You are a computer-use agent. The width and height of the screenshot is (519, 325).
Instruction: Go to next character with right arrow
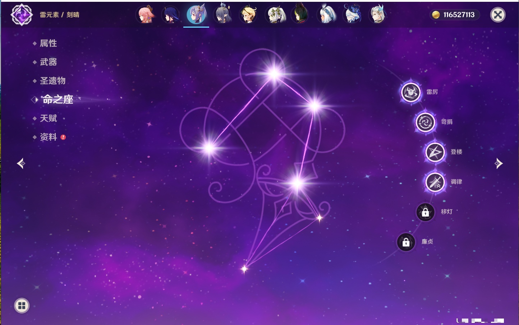pyautogui.click(x=499, y=163)
